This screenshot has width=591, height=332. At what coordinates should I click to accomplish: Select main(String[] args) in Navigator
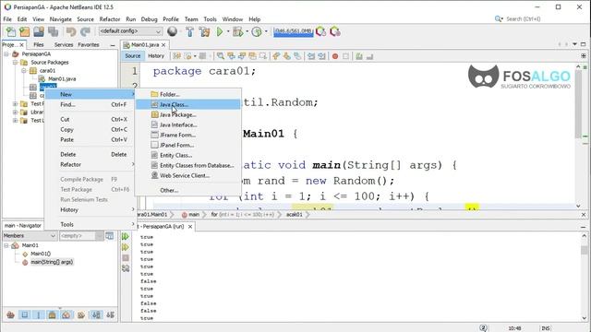click(x=52, y=262)
